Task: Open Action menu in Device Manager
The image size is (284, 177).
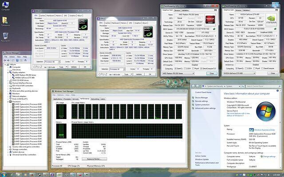Action: [12, 57]
